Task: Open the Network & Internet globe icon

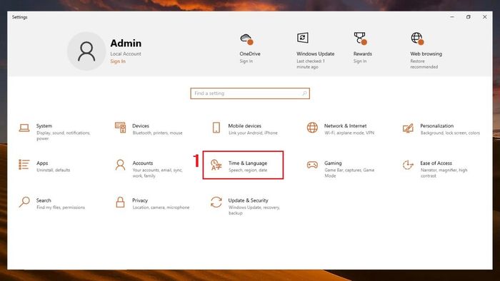Action: (312, 128)
